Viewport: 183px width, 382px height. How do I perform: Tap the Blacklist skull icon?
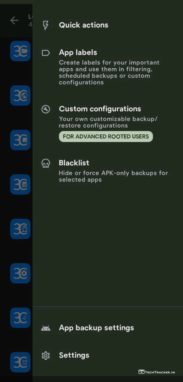click(46, 163)
